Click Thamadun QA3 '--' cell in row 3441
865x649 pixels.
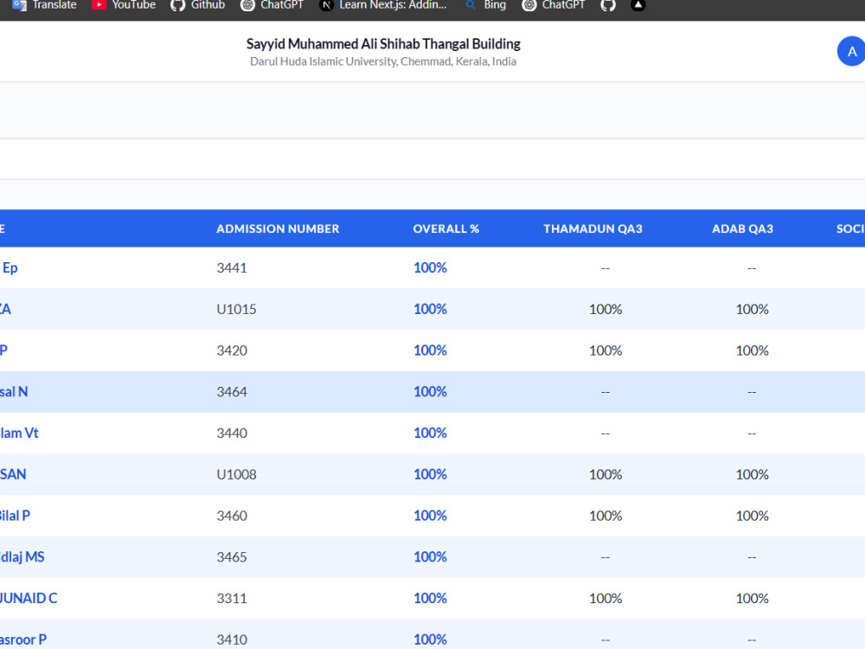[605, 268]
